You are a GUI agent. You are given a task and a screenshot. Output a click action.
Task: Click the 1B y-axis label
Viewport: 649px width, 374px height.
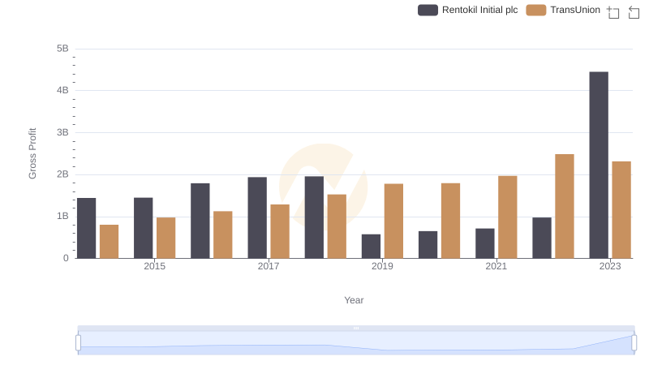click(62, 217)
